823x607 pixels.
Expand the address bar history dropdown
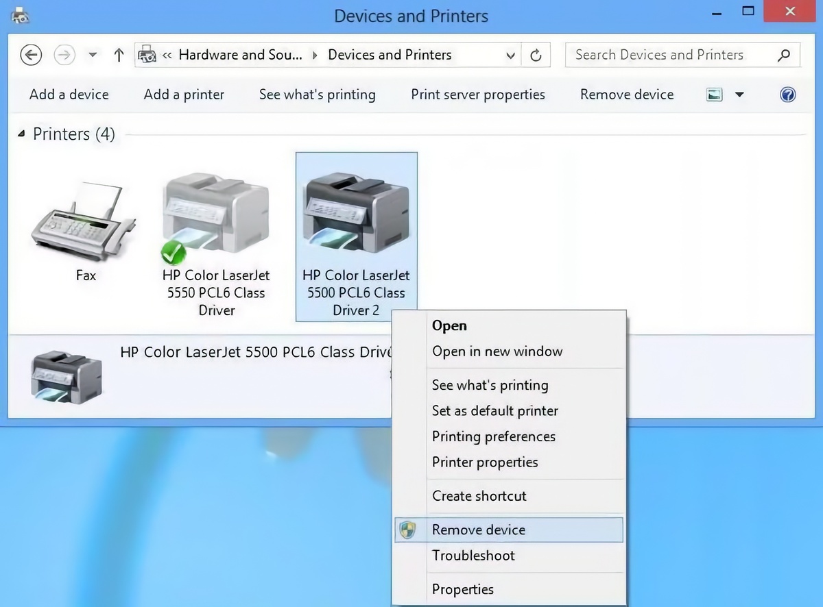(510, 55)
